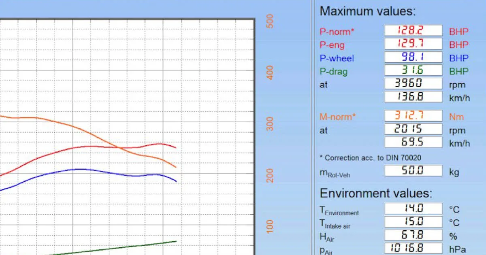
Task: Click the M-norm 312.7 Nm field
Action: pos(413,116)
